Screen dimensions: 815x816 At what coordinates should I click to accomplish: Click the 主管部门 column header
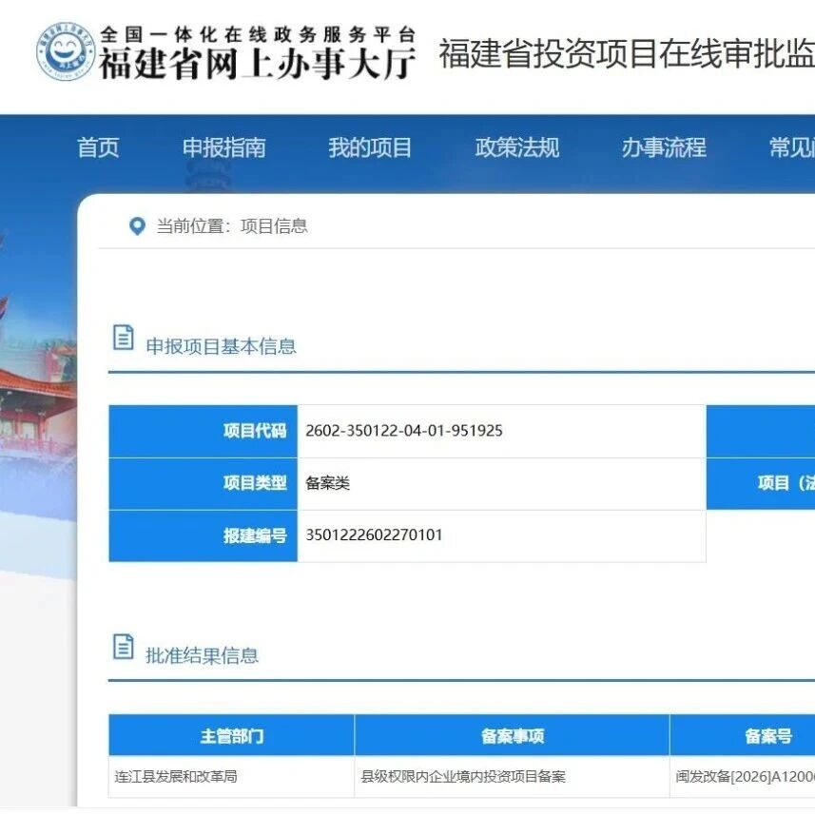(x=232, y=735)
